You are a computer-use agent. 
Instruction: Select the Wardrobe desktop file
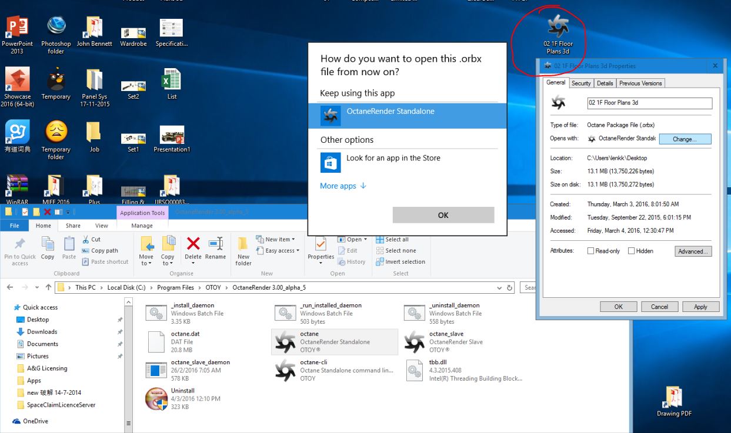(133, 35)
